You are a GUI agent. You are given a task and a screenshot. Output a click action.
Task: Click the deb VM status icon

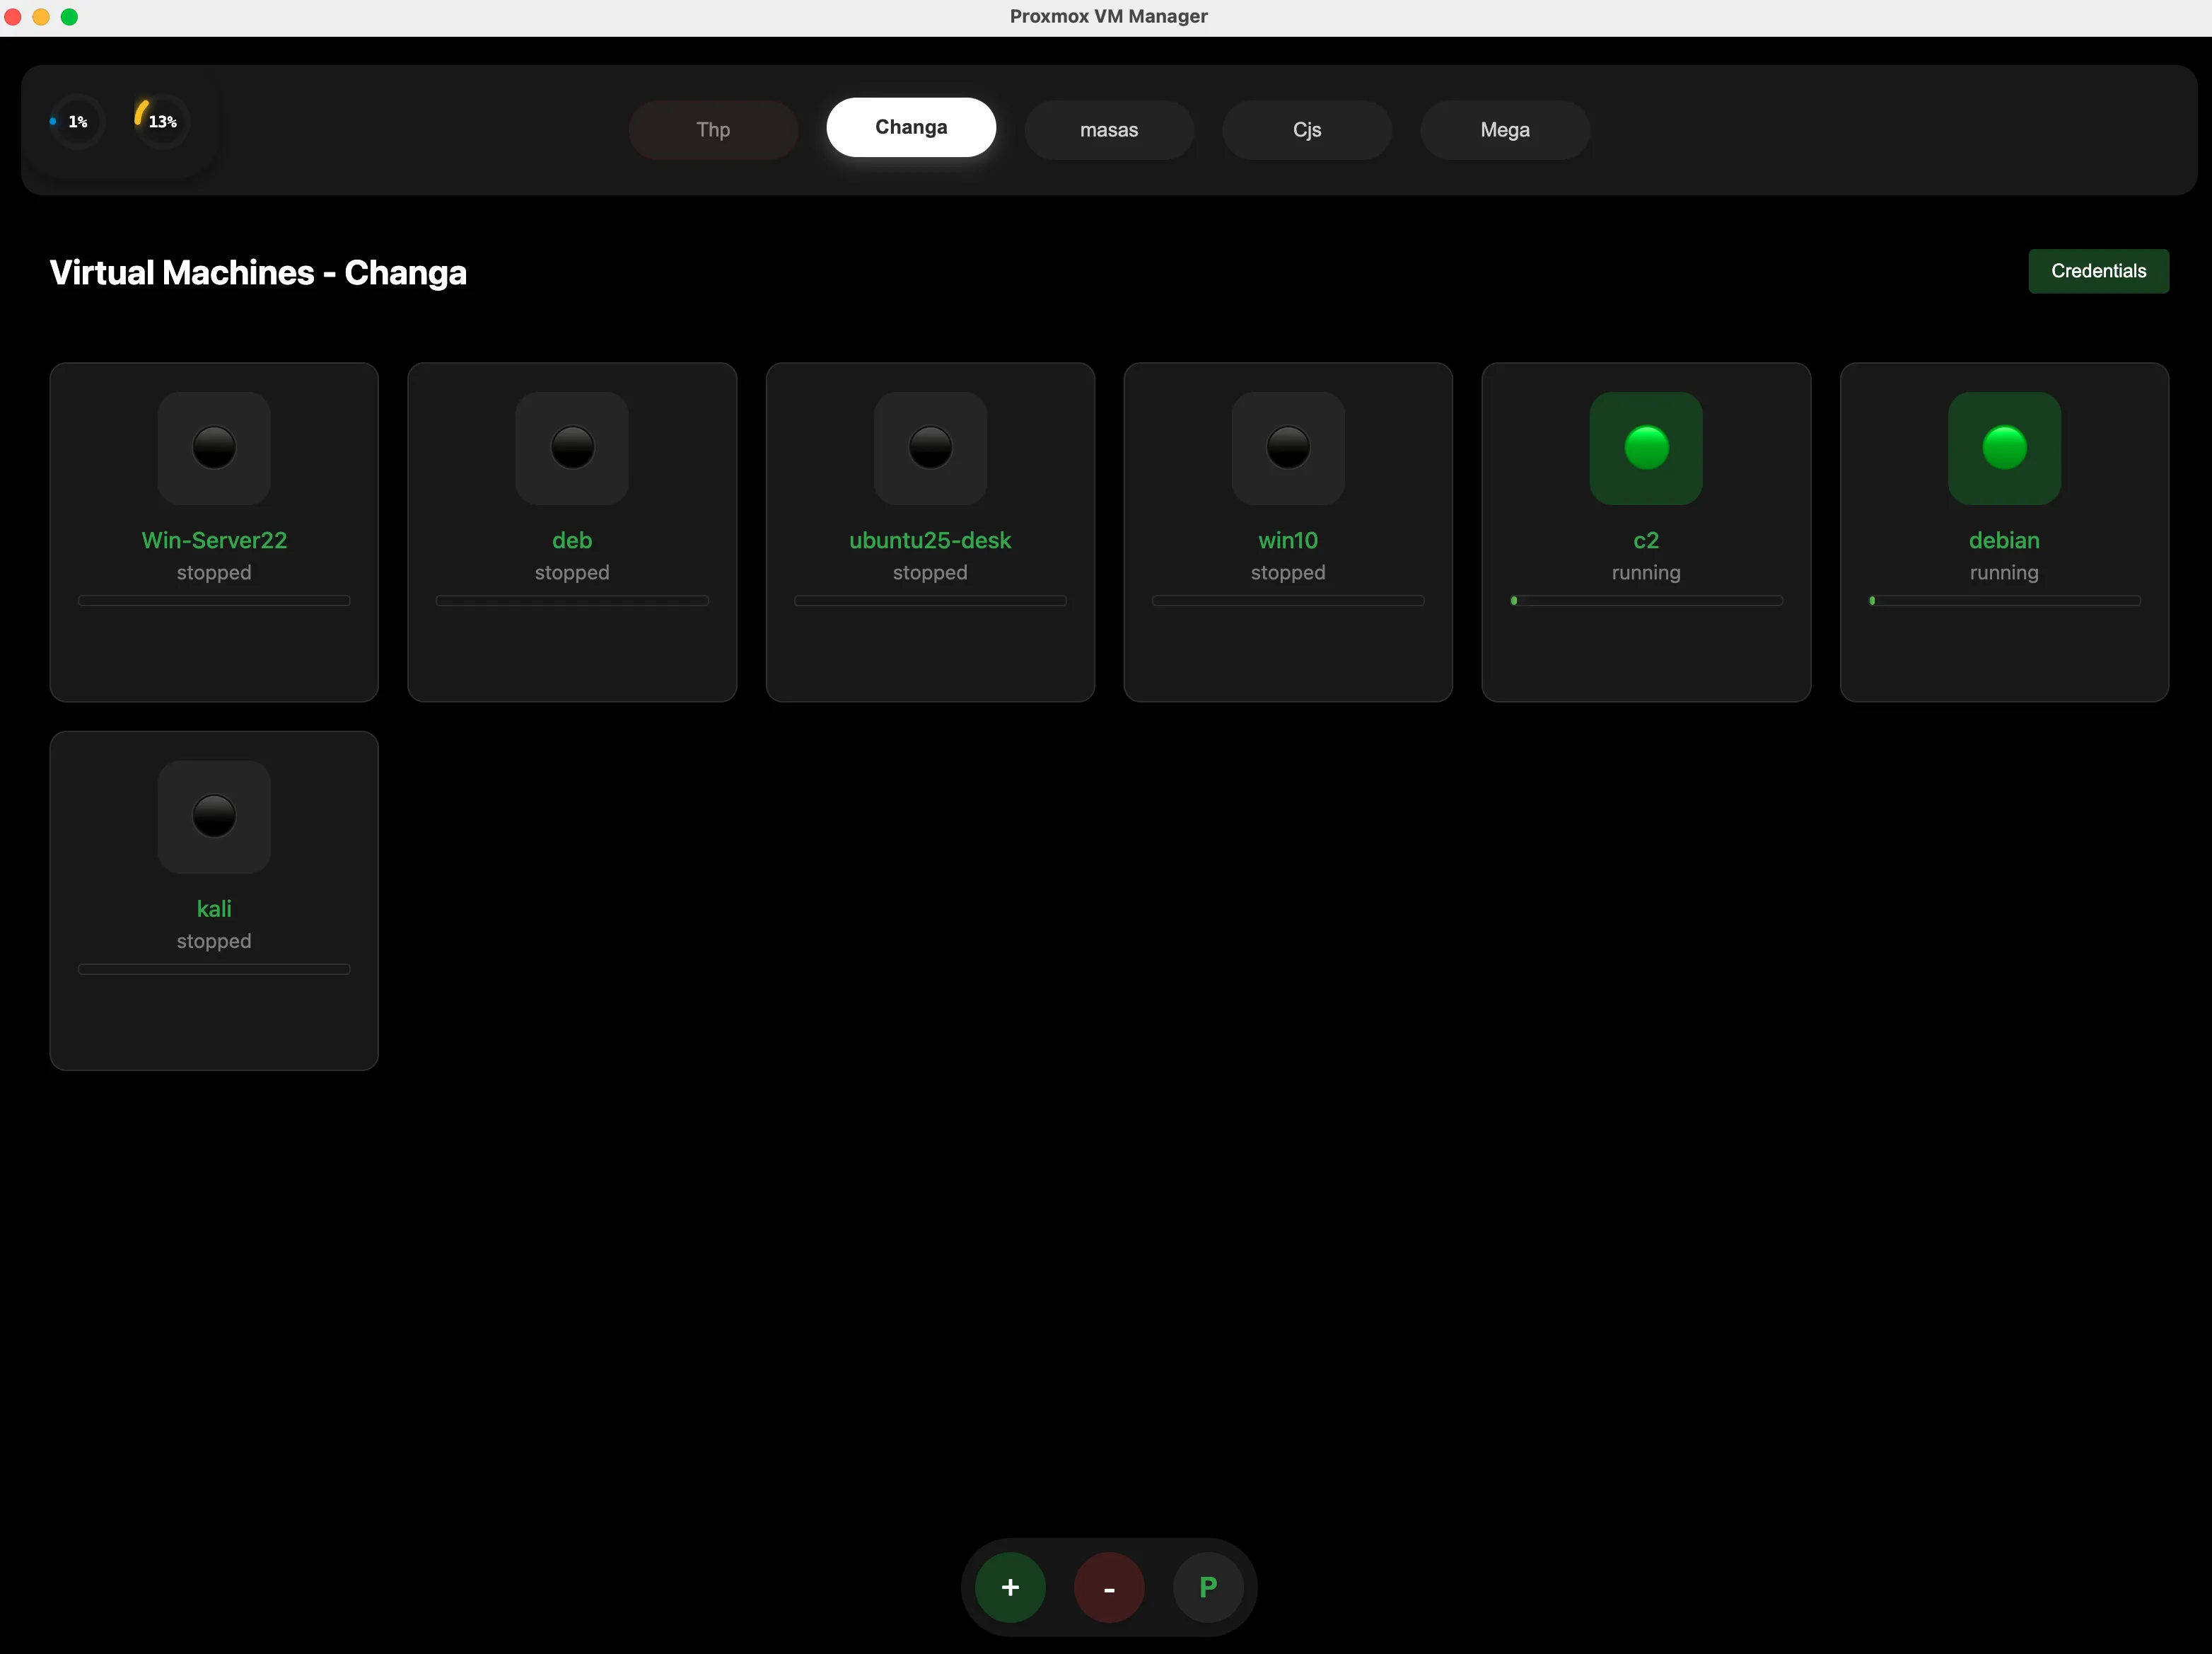(572, 447)
